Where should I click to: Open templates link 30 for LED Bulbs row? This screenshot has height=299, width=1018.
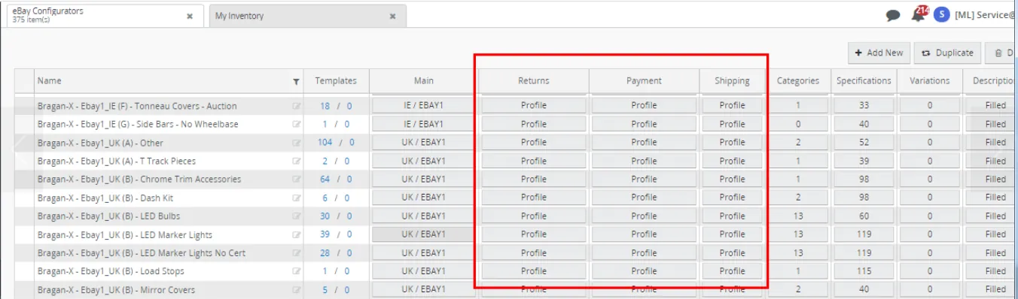pyautogui.click(x=325, y=216)
